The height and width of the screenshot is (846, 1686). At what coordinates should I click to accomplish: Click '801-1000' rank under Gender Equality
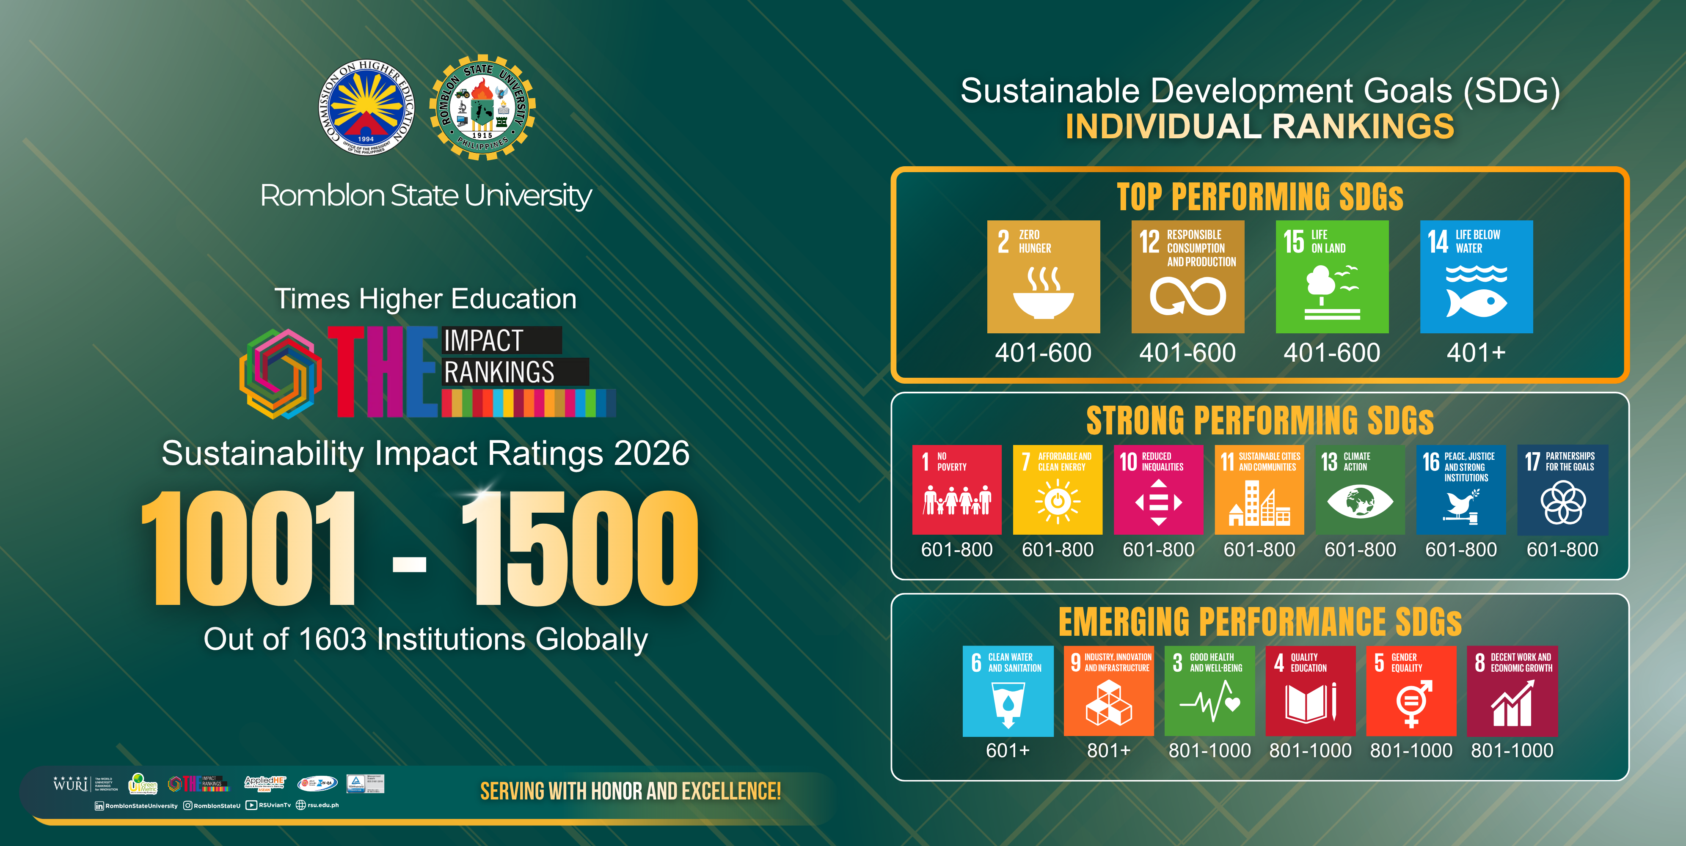pyautogui.click(x=1411, y=750)
